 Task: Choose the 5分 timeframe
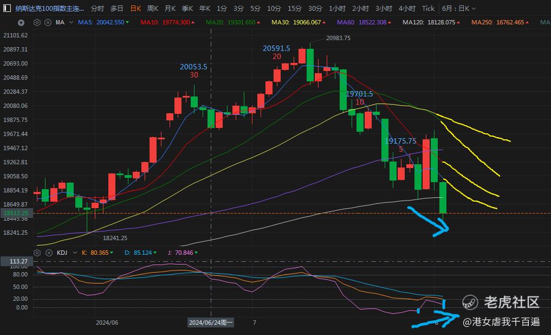pyautogui.click(x=256, y=9)
